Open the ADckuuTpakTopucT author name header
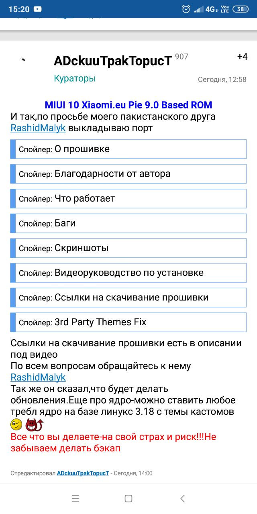Viewport: 257px width, 514px height. [x=113, y=61]
